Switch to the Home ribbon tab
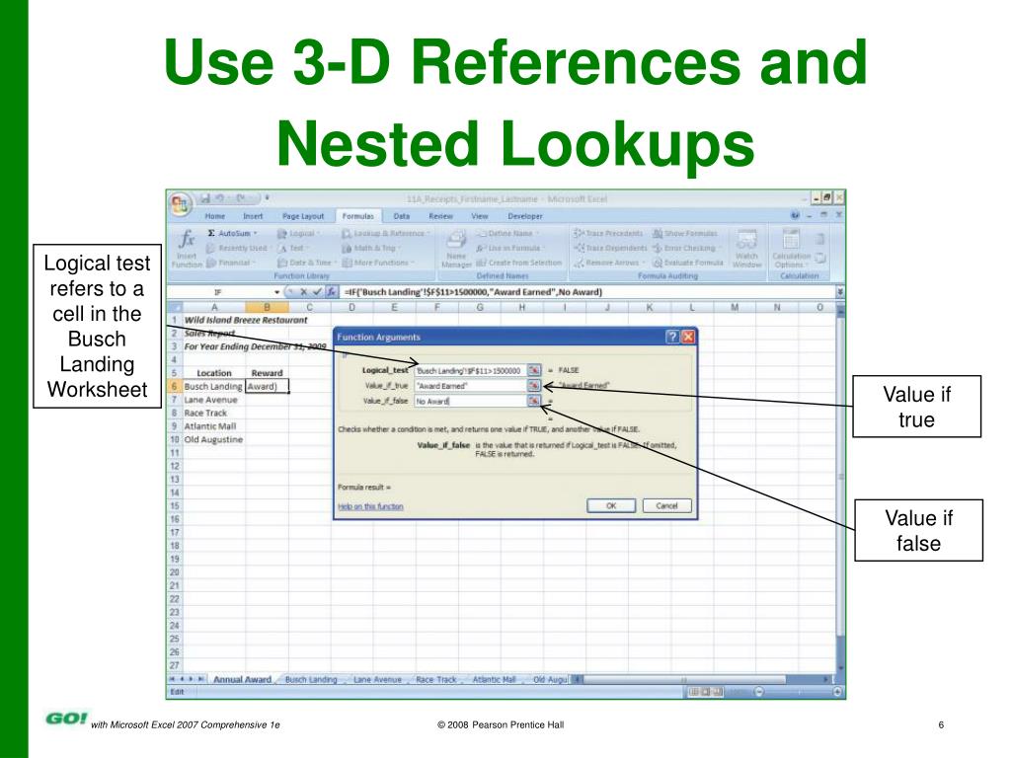The image size is (1011, 758). tap(214, 216)
